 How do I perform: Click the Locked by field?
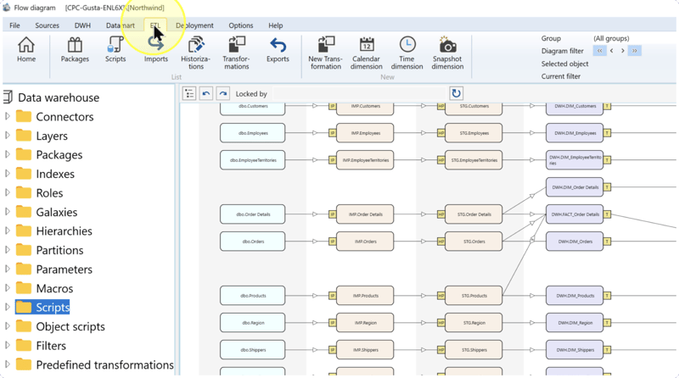[359, 94]
